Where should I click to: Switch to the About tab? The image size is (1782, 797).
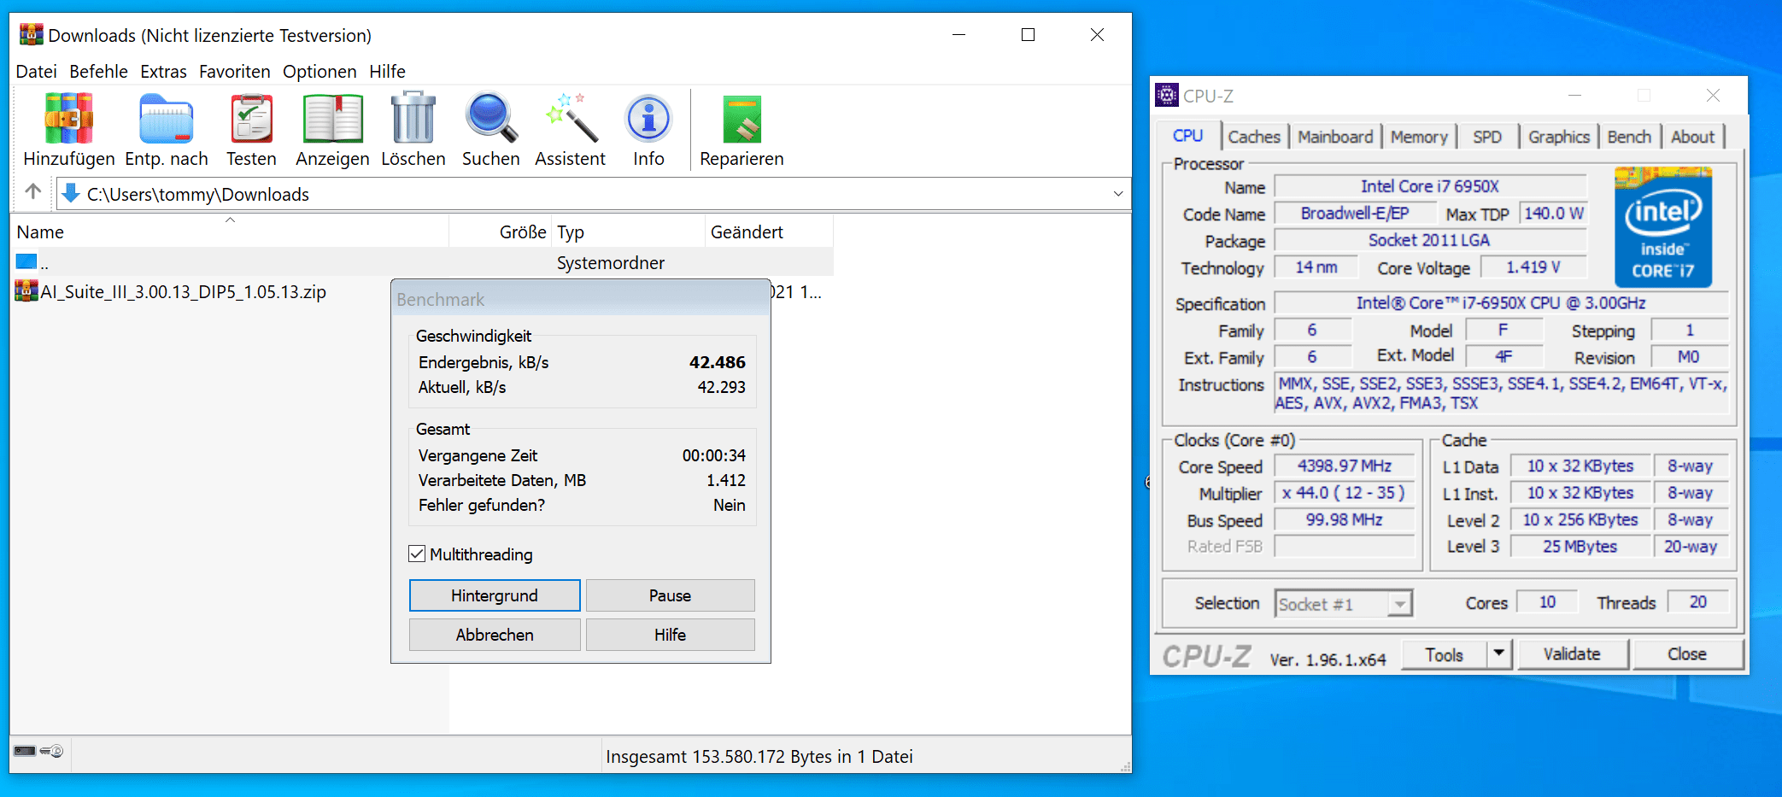(x=1692, y=137)
